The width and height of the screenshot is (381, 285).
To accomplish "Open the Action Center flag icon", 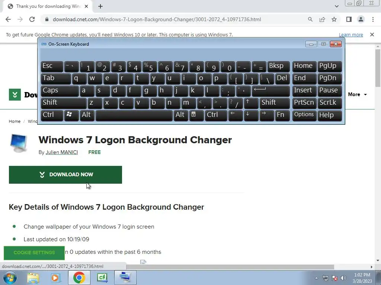I will tap(334, 278).
